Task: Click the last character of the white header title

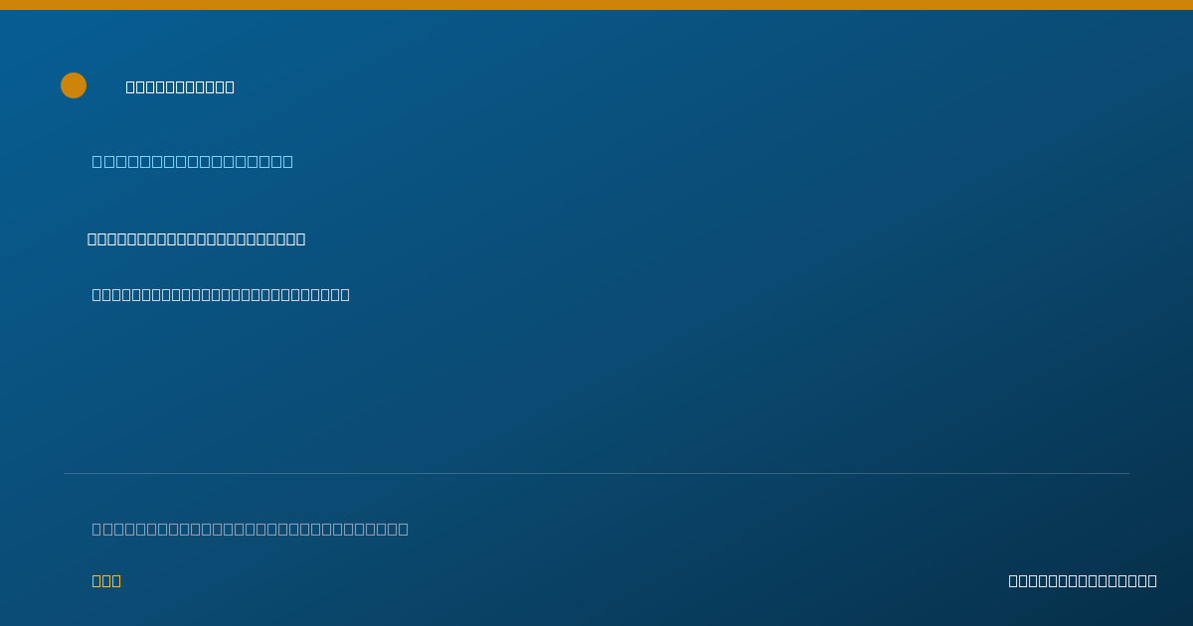Action: pos(230,86)
